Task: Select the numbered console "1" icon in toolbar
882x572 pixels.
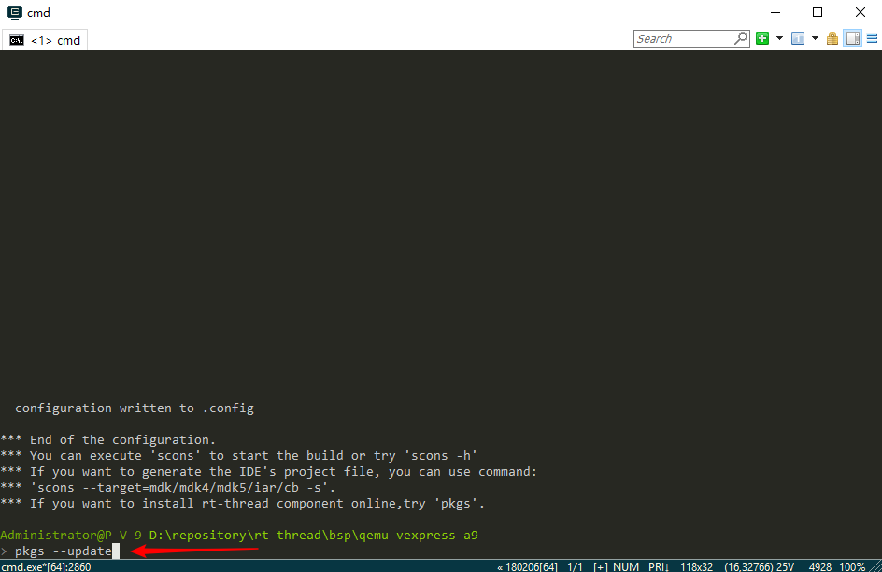Action: pyautogui.click(x=797, y=37)
